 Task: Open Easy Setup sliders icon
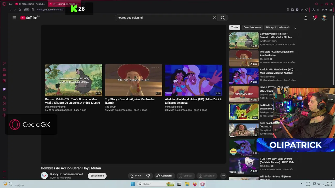click(x=331, y=10)
